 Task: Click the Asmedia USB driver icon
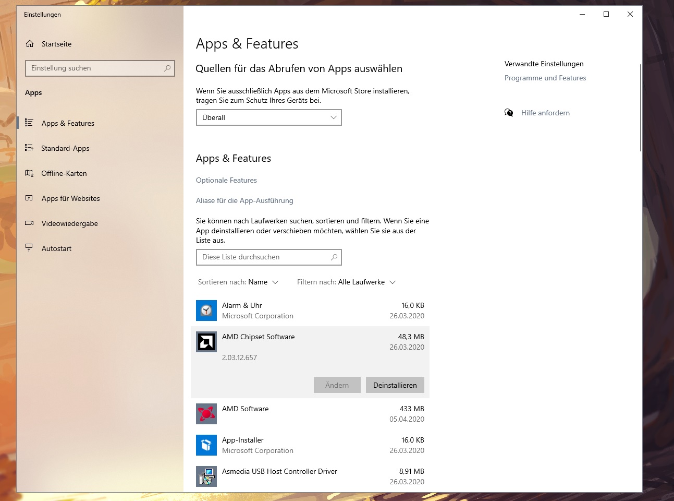click(206, 476)
